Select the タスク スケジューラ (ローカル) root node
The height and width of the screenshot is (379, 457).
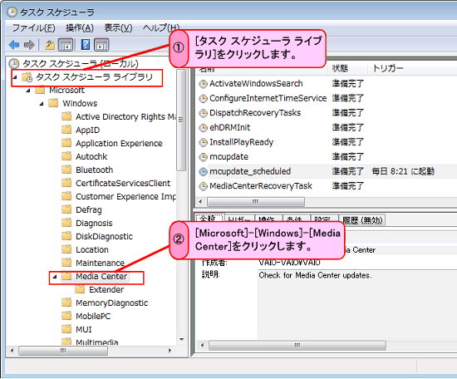81,63
